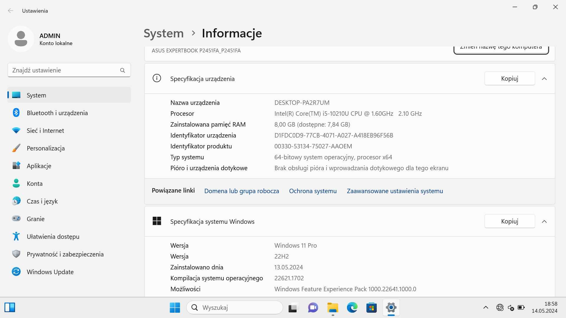Collapse the Specyfikacja systemu Windows chevron
This screenshot has width=566, height=318.
[544, 221]
